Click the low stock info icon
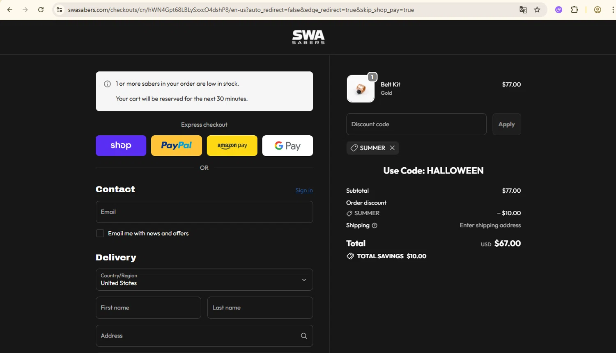Screen dimensions: 616x353 (x=108, y=84)
